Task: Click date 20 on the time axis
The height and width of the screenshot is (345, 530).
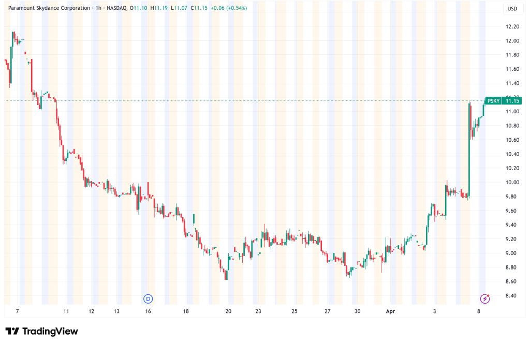Action: coord(228,311)
